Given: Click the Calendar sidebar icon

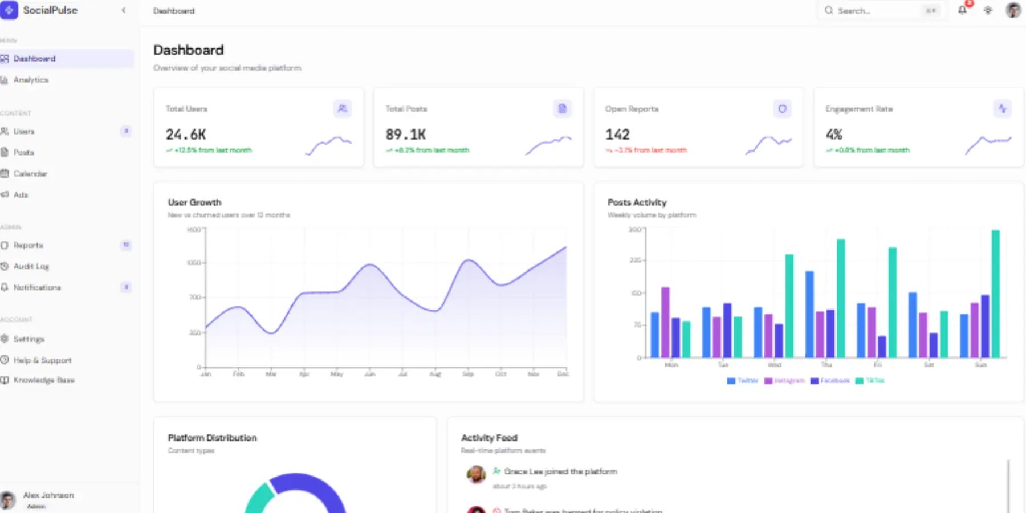Looking at the screenshot, I should [x=4, y=173].
